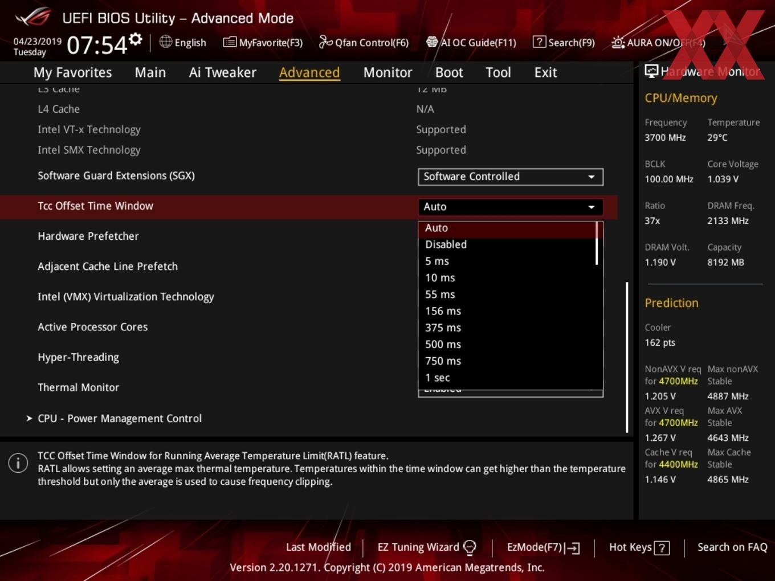Open Search(F9) question mark icon
Image resolution: width=775 pixels, height=581 pixels.
coord(539,42)
